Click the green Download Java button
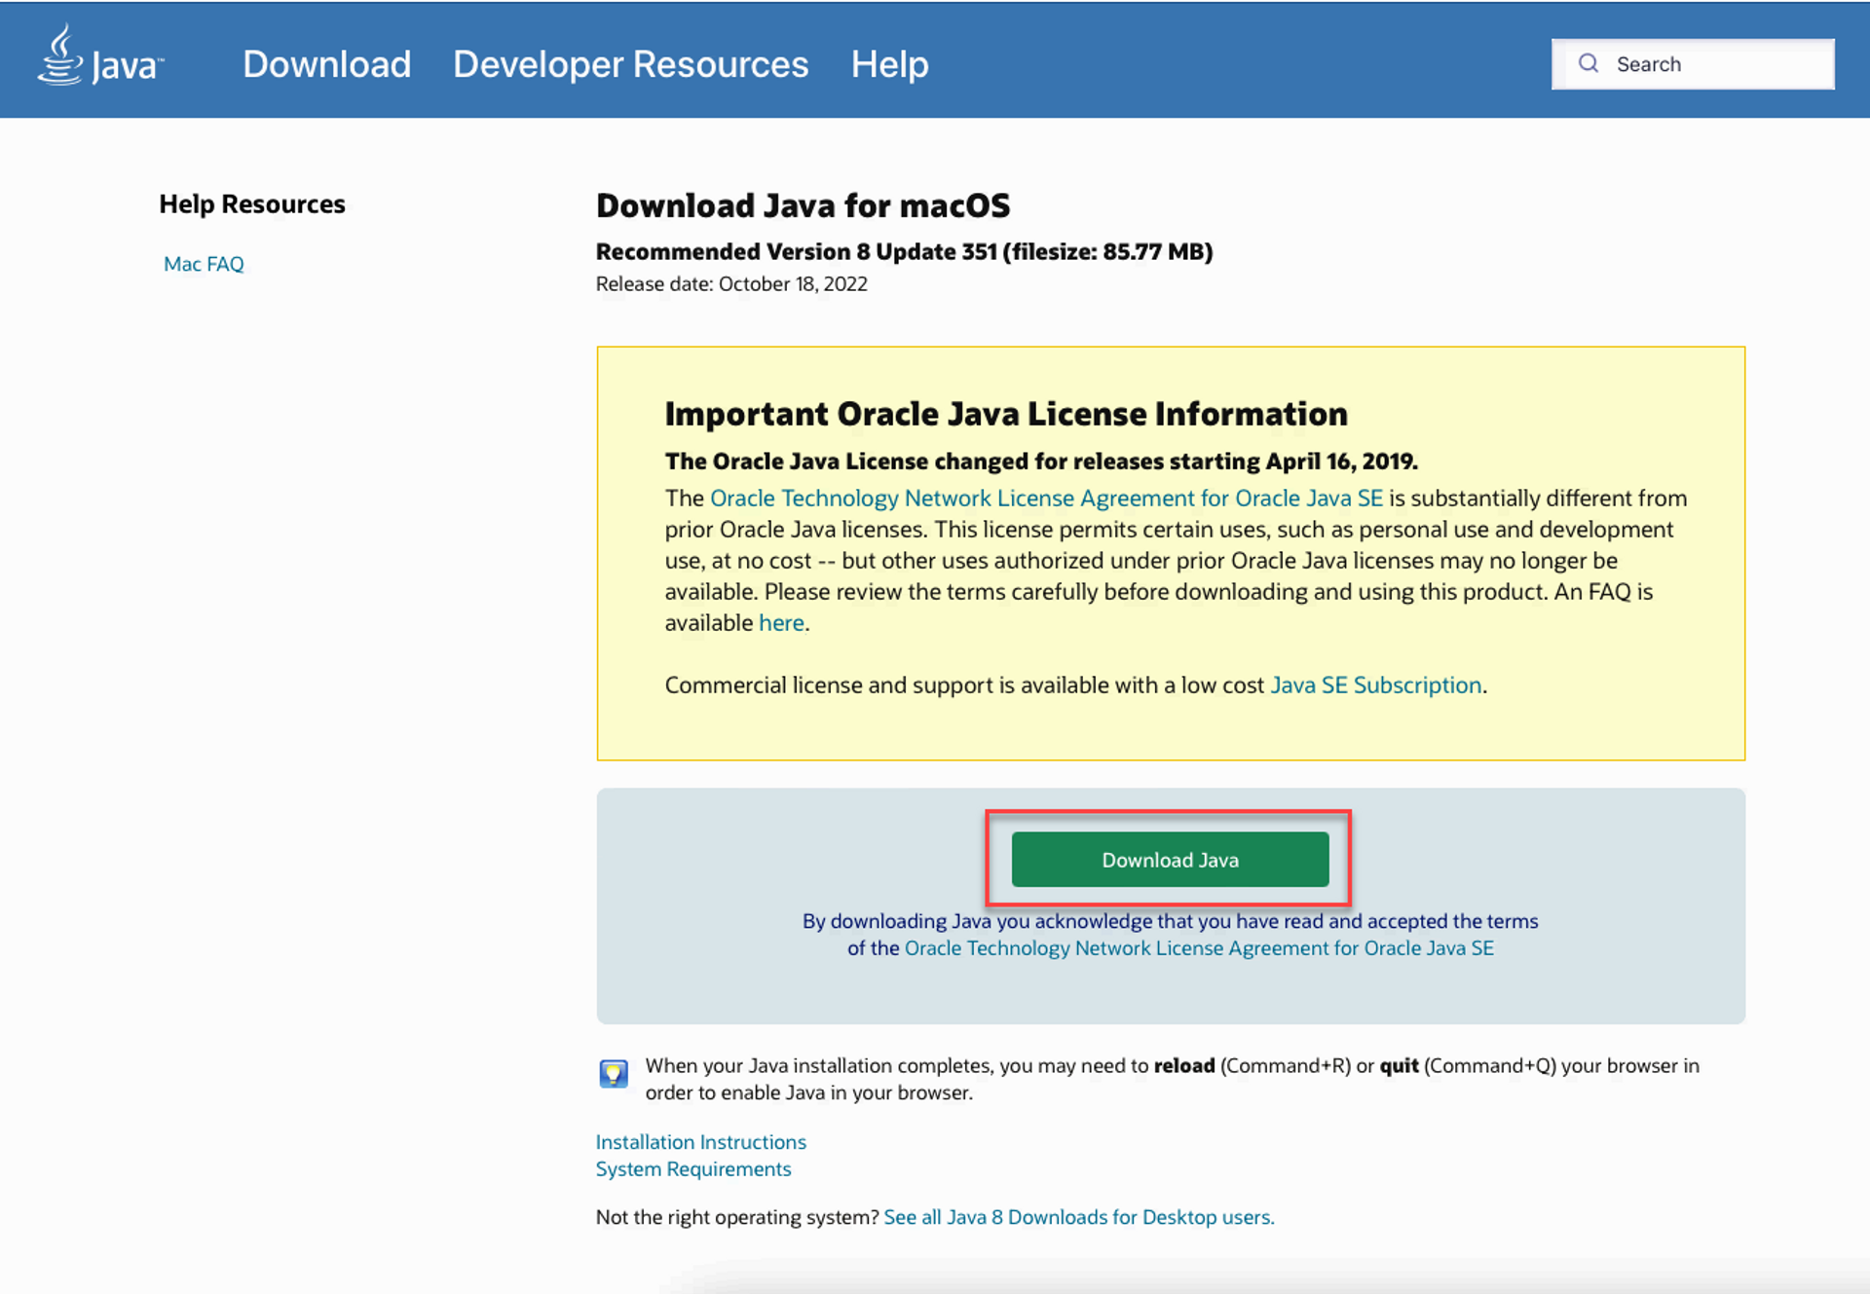 click(x=1170, y=860)
